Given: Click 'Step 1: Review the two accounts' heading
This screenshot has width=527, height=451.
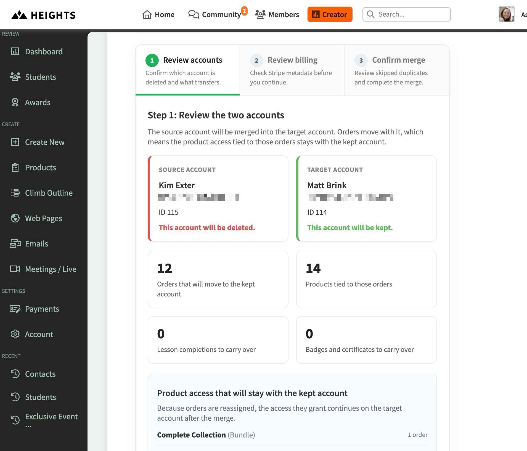Looking at the screenshot, I should [x=216, y=115].
